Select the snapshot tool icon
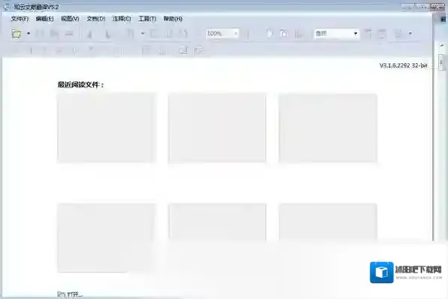Screen dimensions: 448x299 283,34
